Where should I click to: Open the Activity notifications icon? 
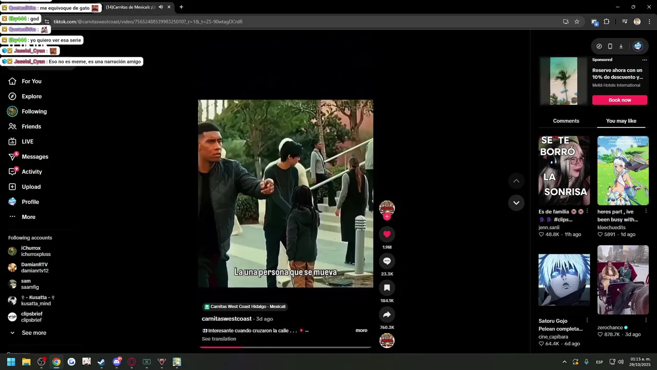[x=12, y=172]
